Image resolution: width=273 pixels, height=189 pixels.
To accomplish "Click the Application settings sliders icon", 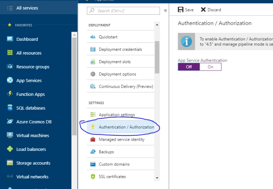I will pyautogui.click(x=93, y=115).
